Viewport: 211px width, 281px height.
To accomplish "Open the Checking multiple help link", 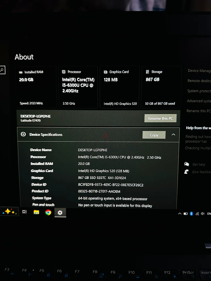I will 198,148.
